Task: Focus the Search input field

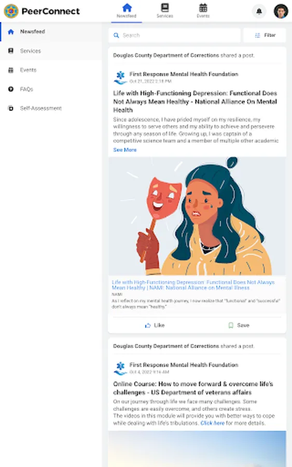Action: tap(174, 35)
